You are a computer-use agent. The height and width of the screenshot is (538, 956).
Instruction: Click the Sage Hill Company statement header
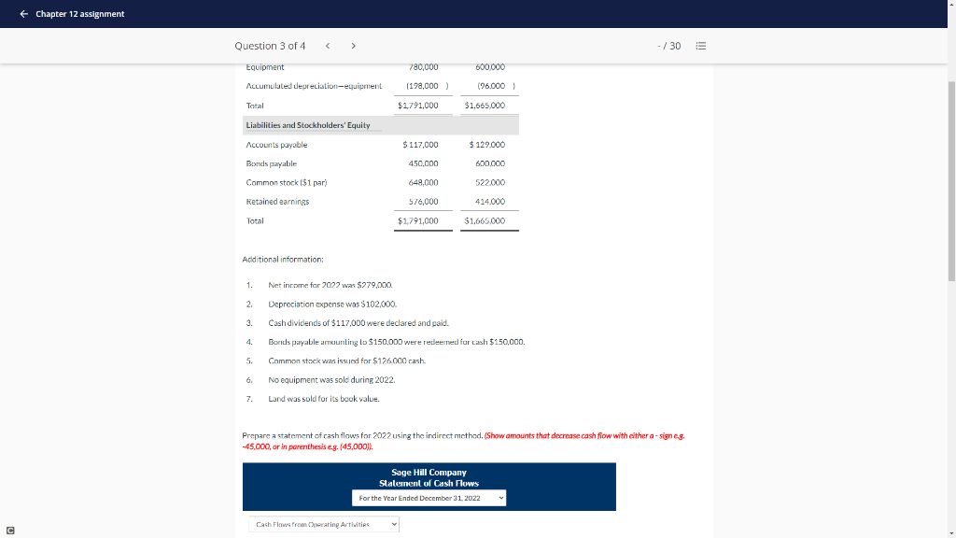[x=429, y=475]
